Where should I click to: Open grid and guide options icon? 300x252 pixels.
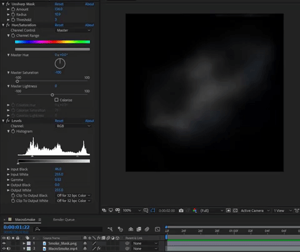[x=146, y=211]
